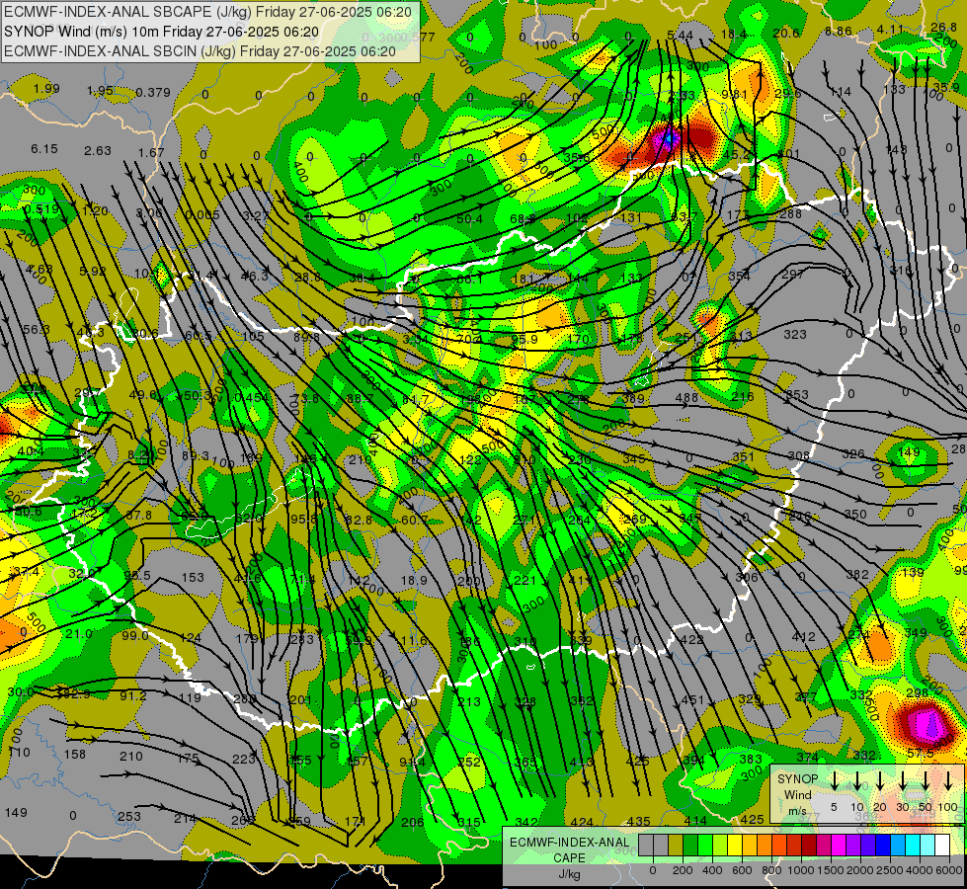Click the map value 8.86
The width and height of the screenshot is (967, 889).
pyautogui.click(x=839, y=32)
